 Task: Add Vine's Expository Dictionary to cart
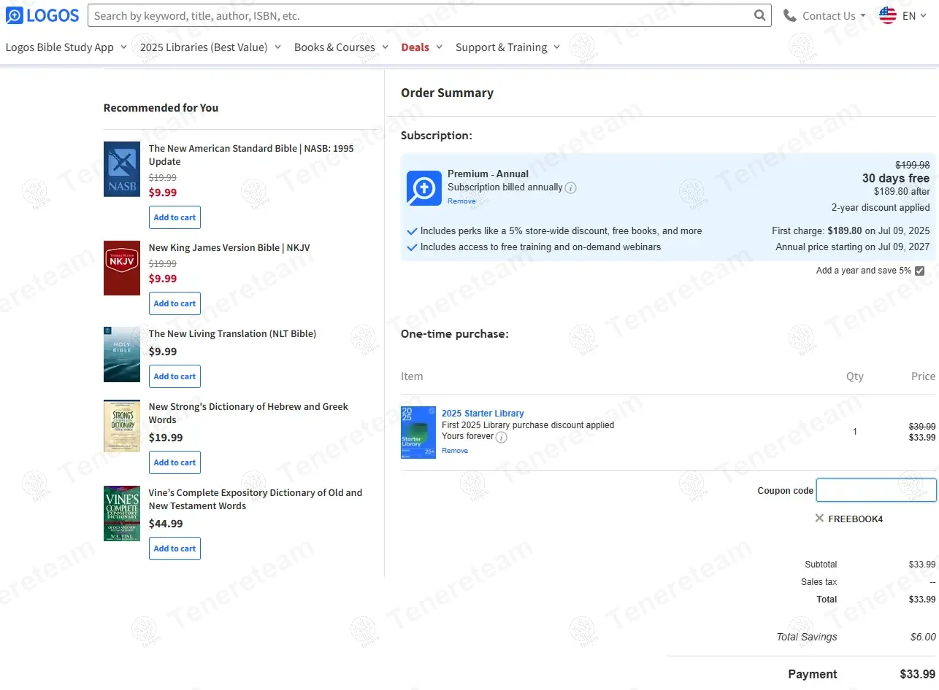(x=175, y=548)
